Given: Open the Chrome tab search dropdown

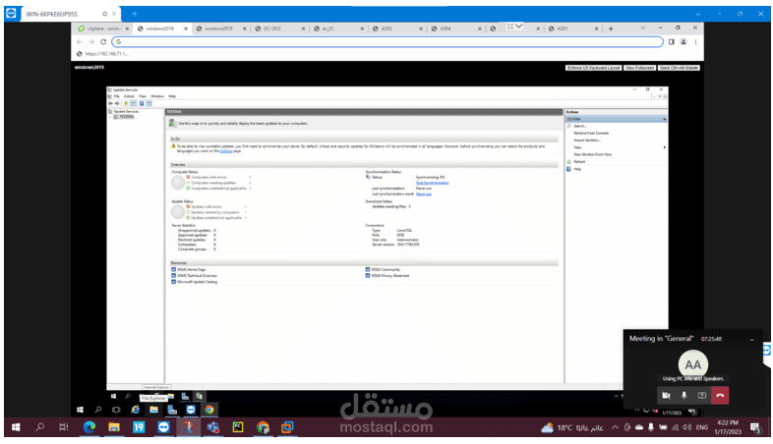Looking at the screenshot, I should [x=643, y=28].
